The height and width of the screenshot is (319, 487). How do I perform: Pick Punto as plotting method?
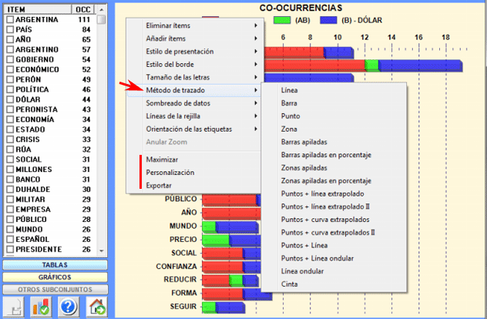point(291,116)
